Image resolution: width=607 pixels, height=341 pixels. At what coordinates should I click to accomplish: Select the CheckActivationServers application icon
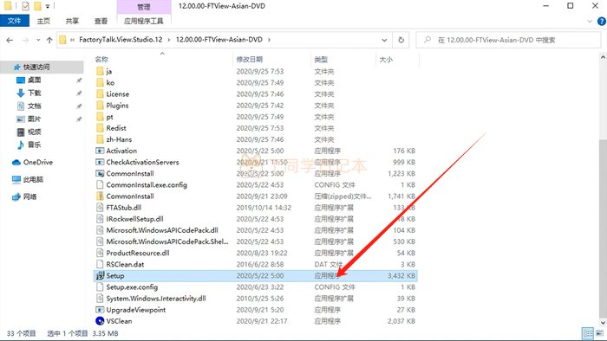click(100, 162)
